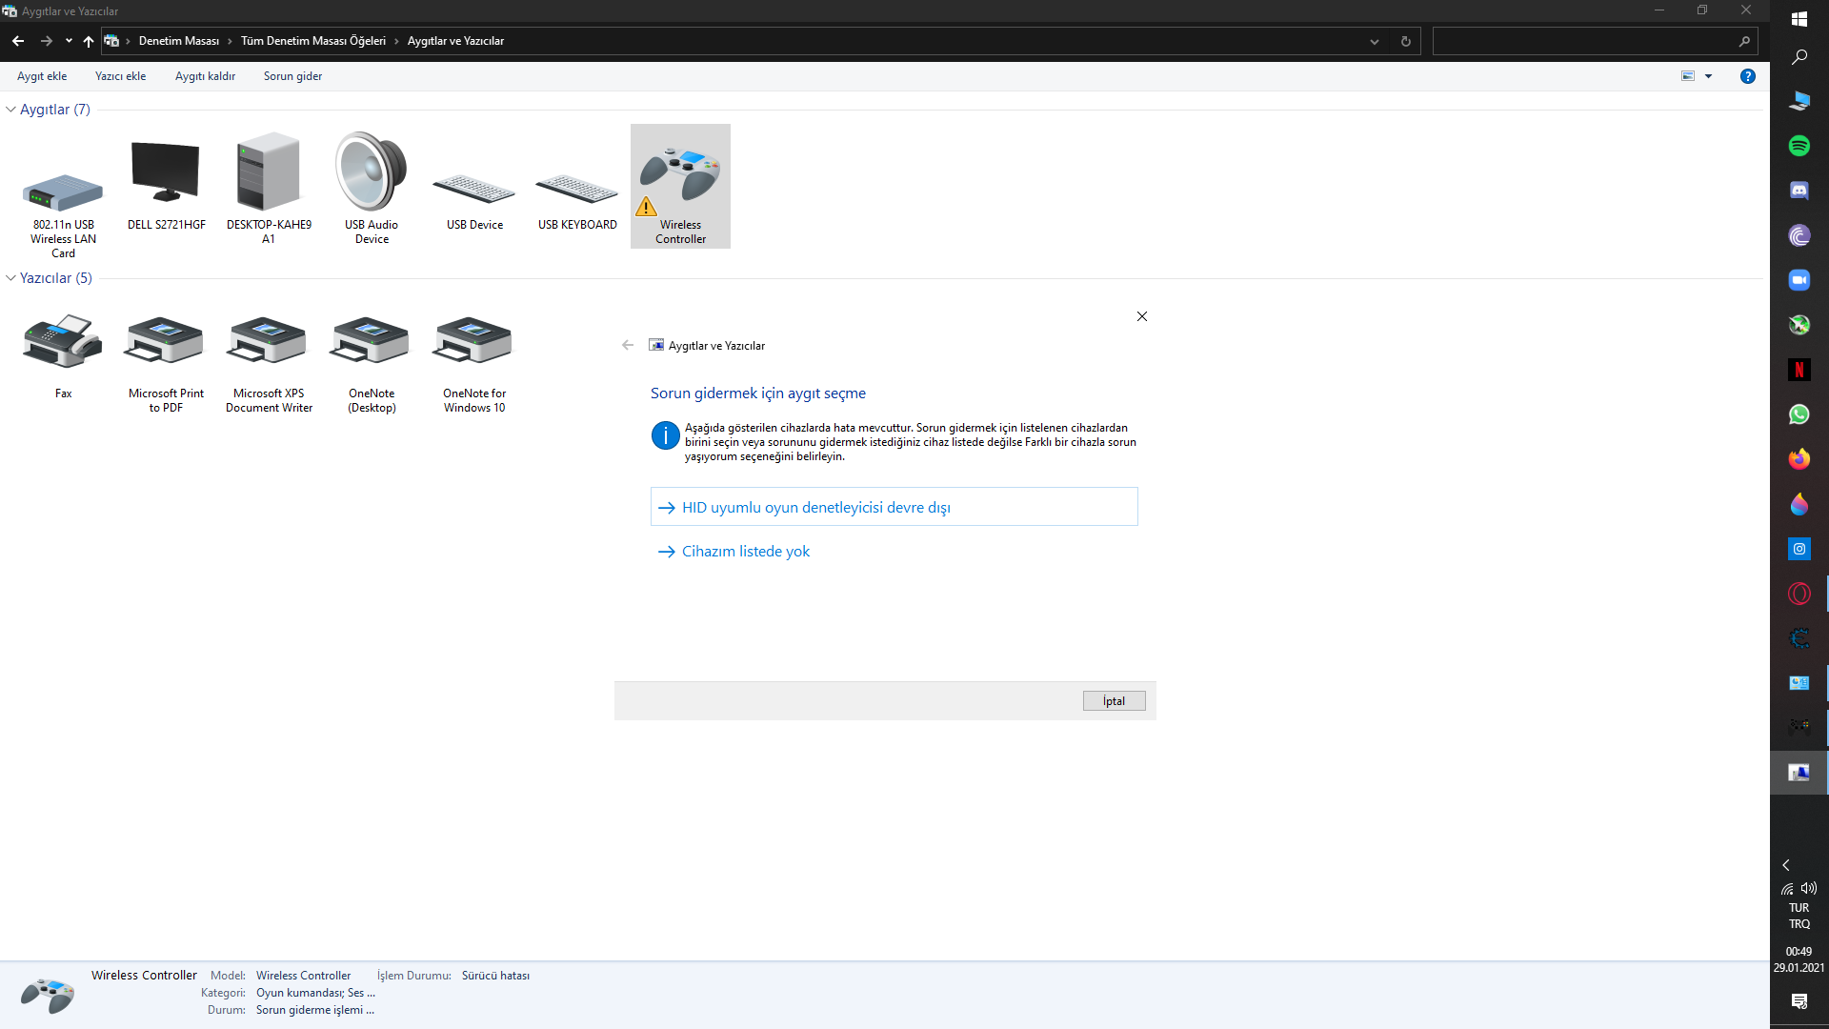Image resolution: width=1829 pixels, height=1029 pixels.
Task: Select OneNote for Windows 10 printer
Action: click(473, 342)
